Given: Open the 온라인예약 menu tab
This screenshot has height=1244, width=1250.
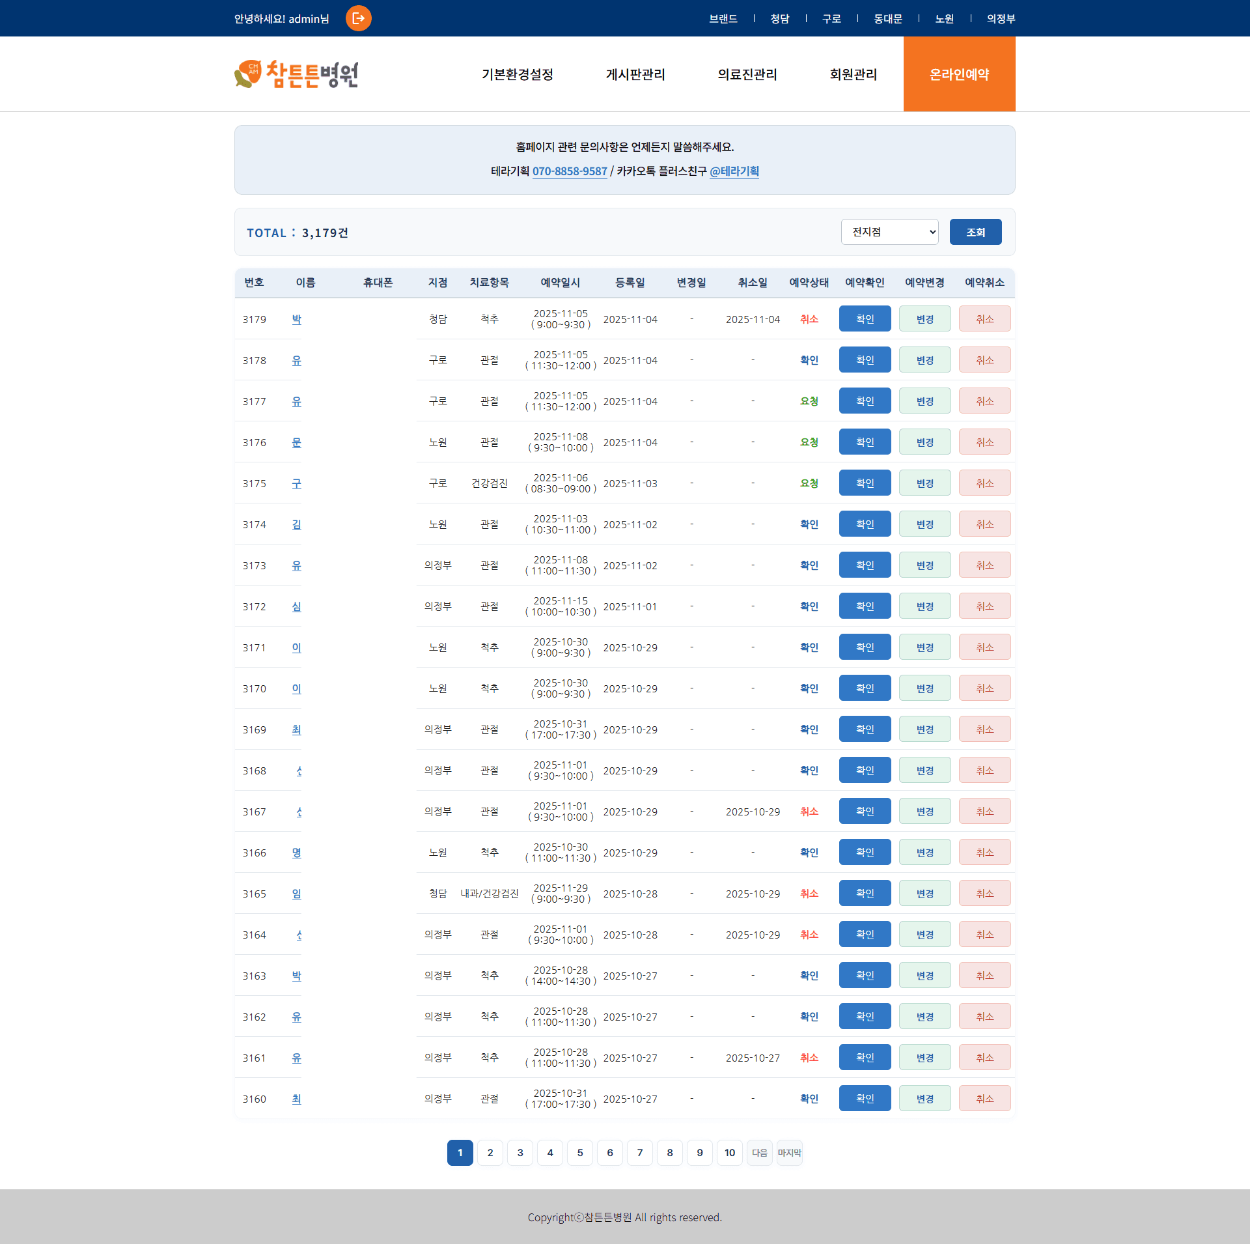Looking at the screenshot, I should coord(959,74).
